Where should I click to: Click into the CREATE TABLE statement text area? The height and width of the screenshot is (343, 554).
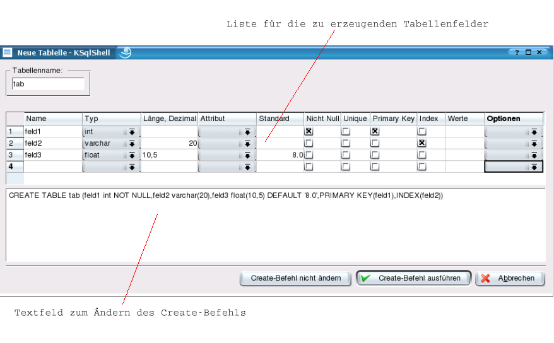click(275, 227)
